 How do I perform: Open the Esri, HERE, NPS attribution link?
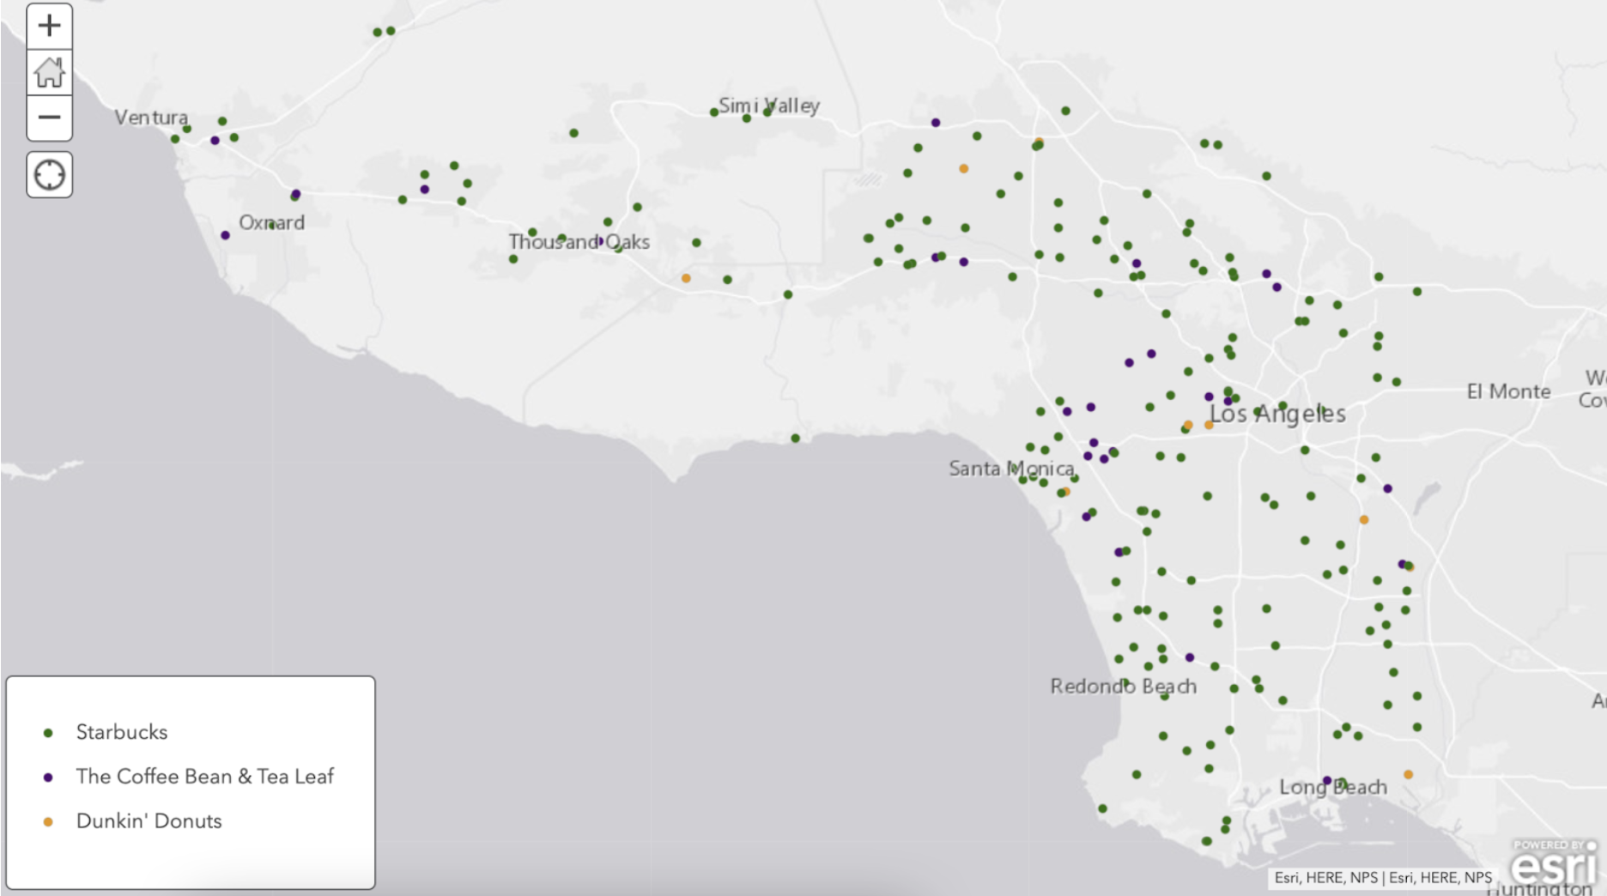(1381, 878)
